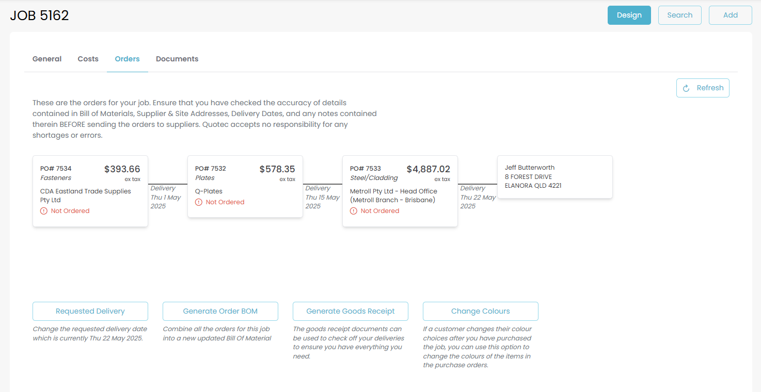Screen dimensions: 761x392
Task: Select the Orders tab
Action: coord(127,59)
